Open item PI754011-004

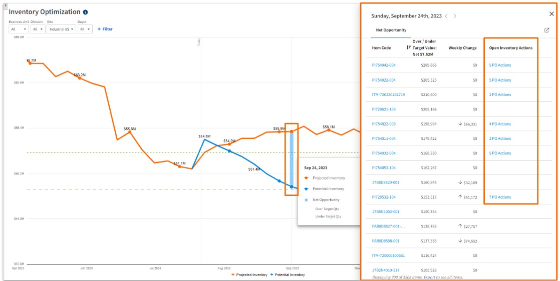(x=384, y=138)
